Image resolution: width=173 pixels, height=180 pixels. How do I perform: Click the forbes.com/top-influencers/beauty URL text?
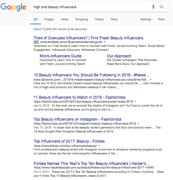[x=65, y=146]
